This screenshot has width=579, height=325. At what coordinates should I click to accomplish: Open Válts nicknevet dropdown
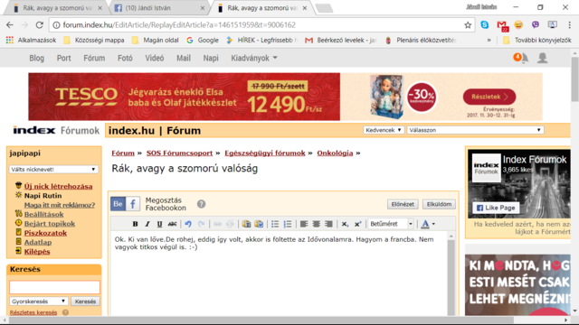[53, 169]
